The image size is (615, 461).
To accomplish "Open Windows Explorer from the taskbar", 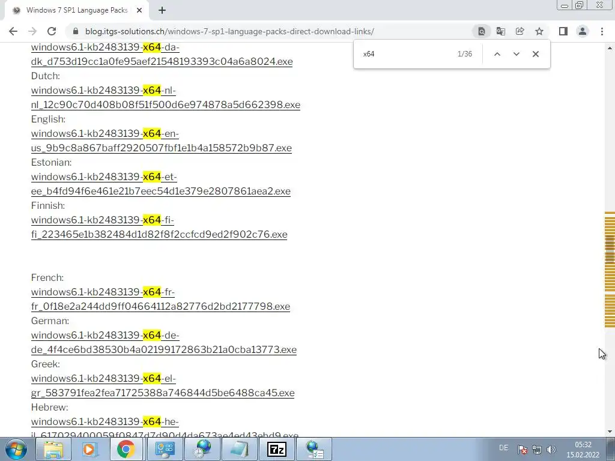I will pos(53,449).
